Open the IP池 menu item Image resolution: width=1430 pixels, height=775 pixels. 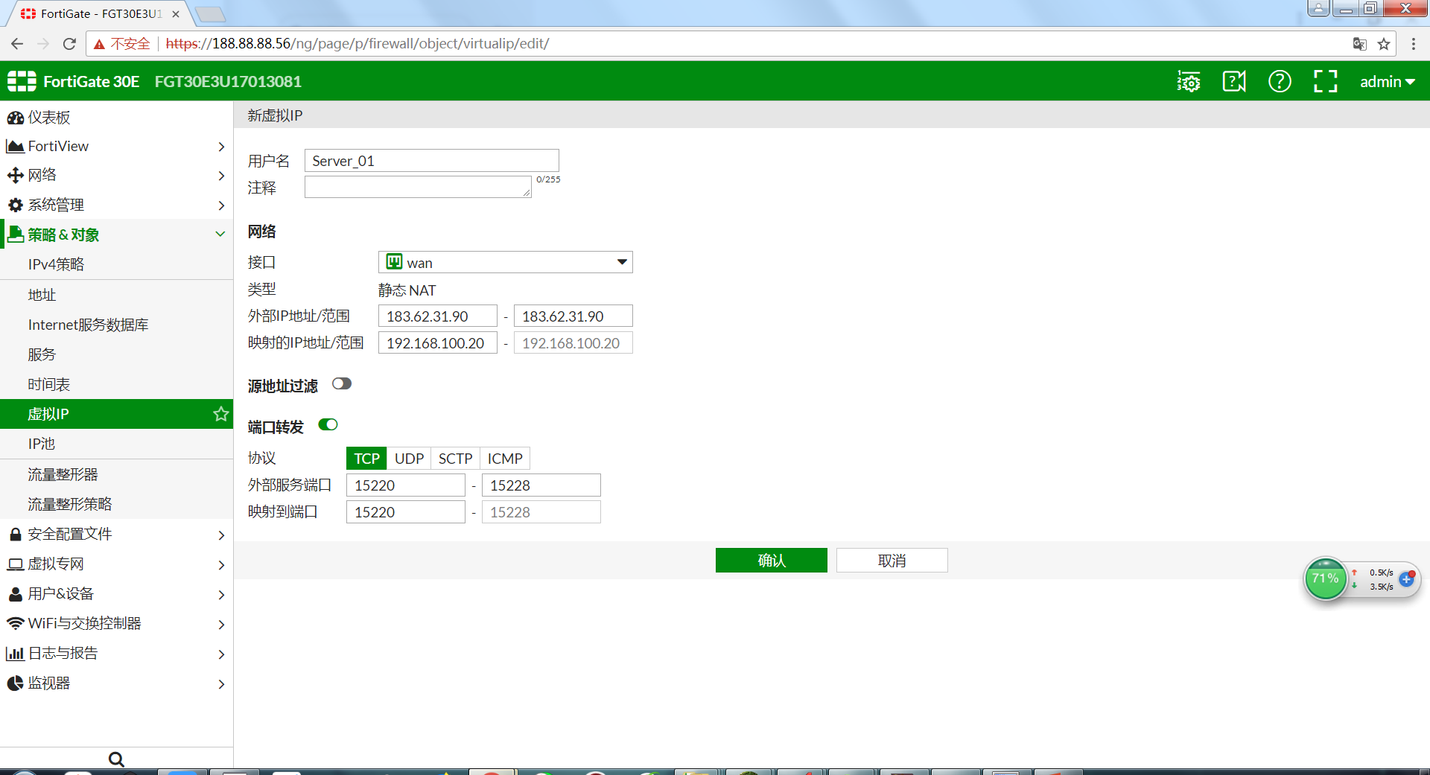116,444
